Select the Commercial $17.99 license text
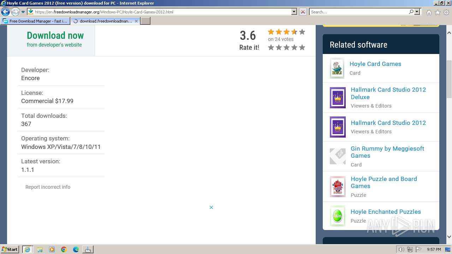Screen dimensions: 452x254 47,101
